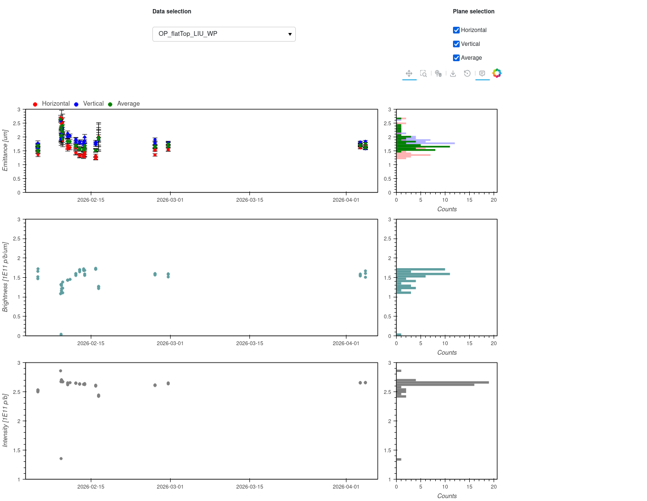Click the blue Vertical legend marker
This screenshot has width=647, height=501.
76,104
